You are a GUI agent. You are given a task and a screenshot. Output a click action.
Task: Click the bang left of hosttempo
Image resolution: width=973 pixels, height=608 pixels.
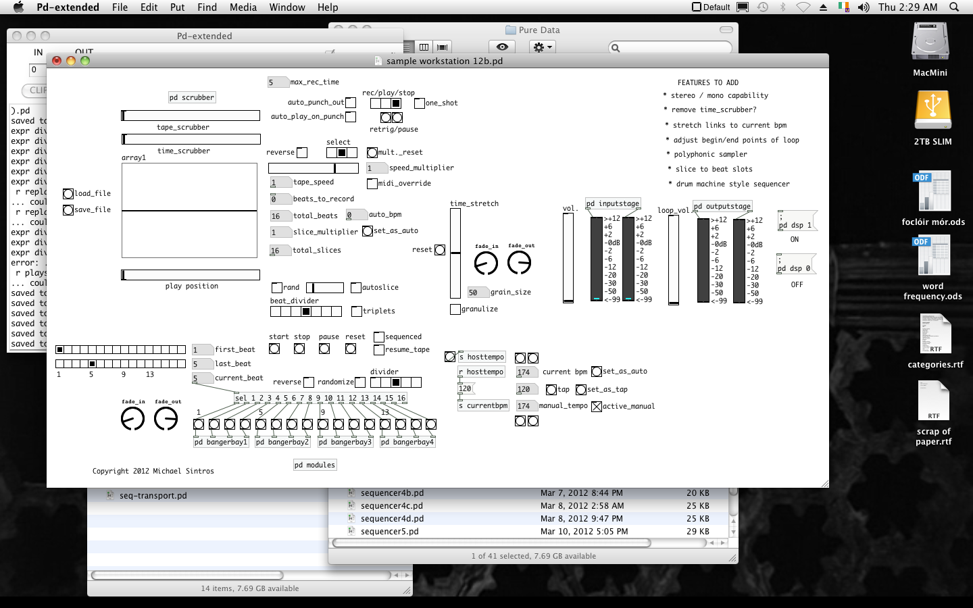(450, 357)
